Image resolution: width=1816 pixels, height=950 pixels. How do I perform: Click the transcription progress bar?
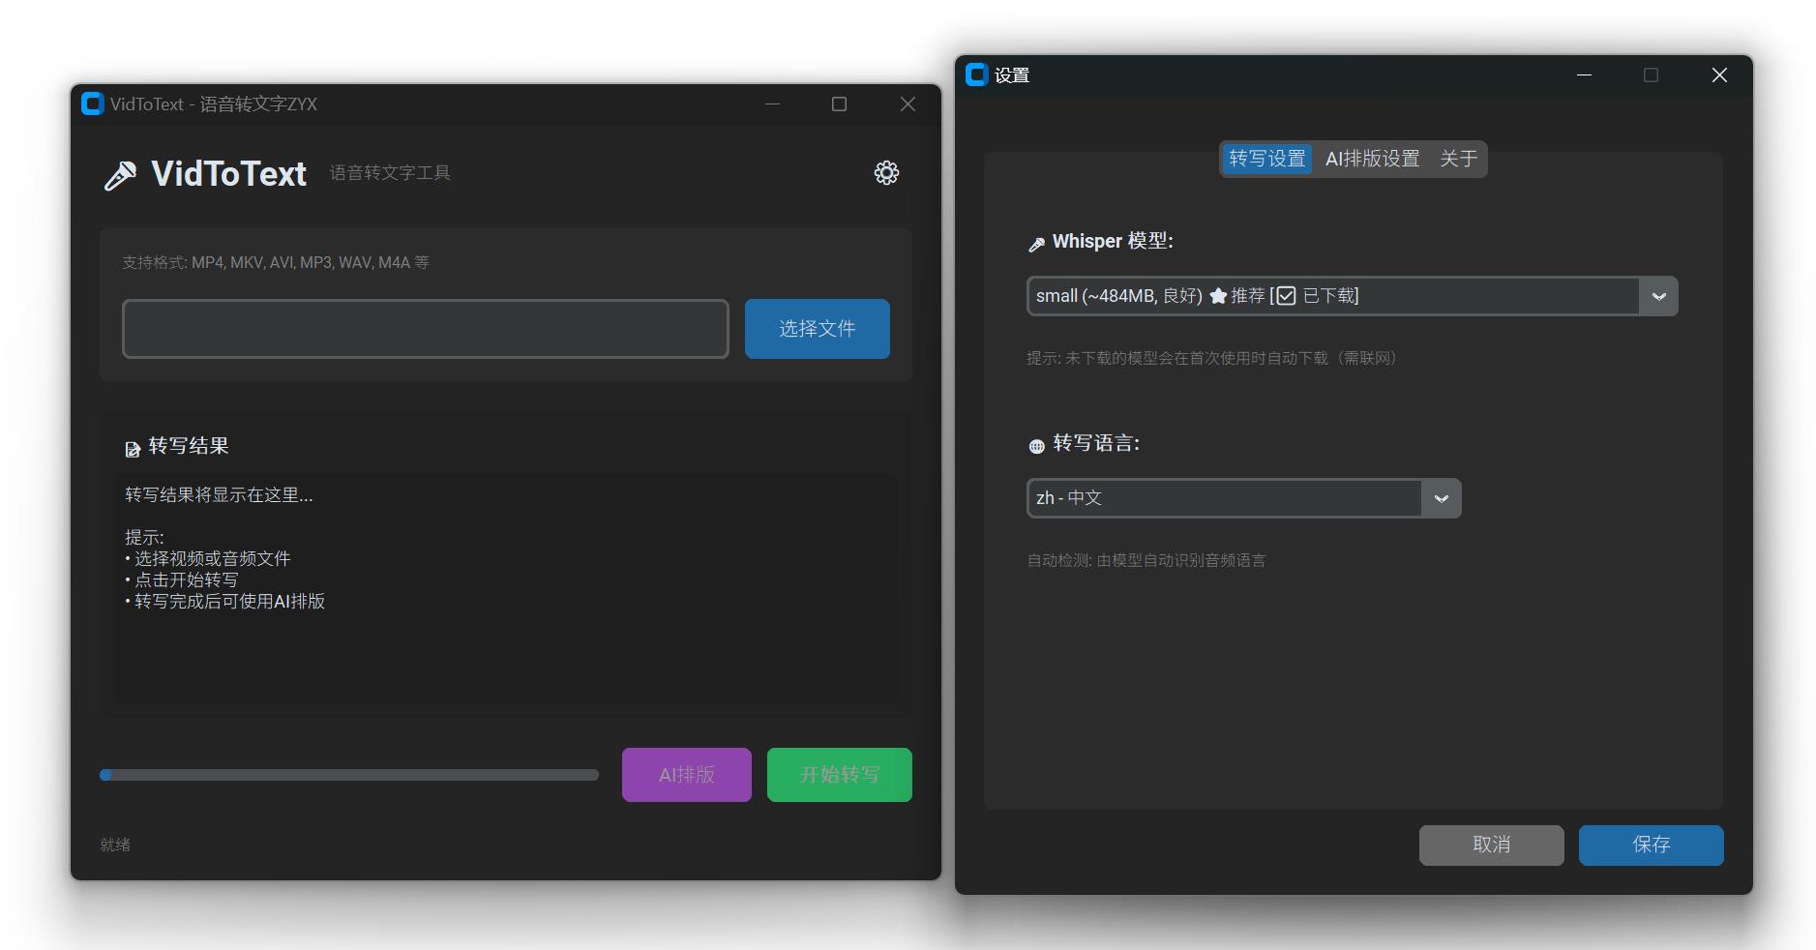tap(349, 775)
